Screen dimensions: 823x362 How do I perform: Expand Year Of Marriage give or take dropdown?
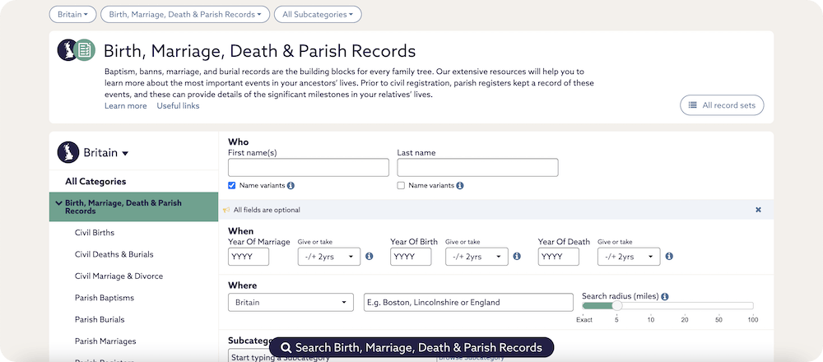[x=328, y=257]
